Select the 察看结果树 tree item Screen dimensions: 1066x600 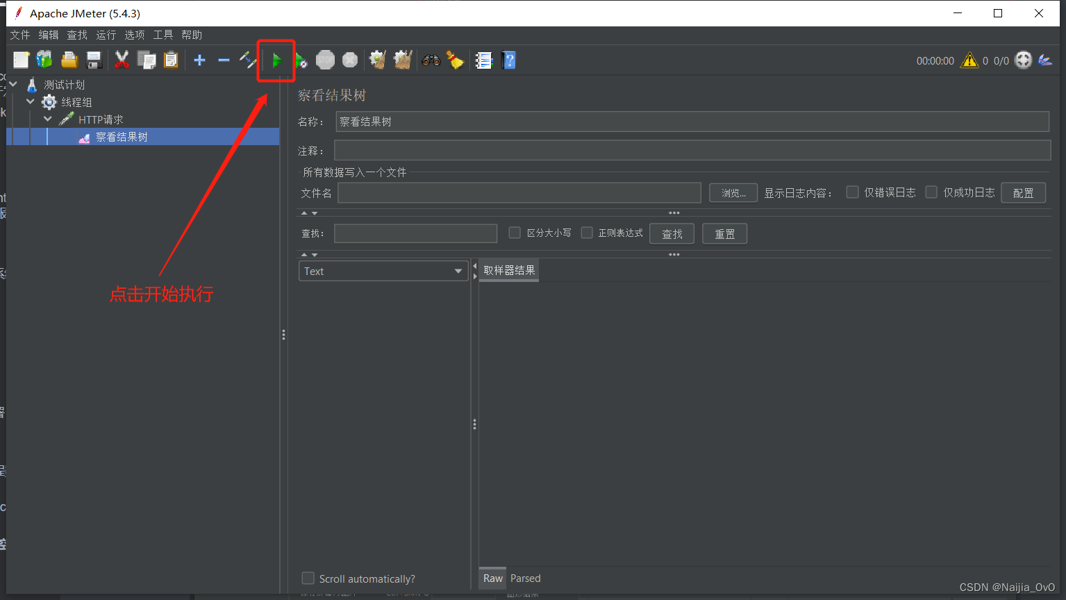(x=122, y=137)
